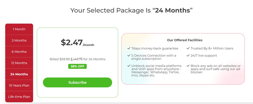Click checkmark next to Block any ads
Image resolution: width=253 pixels, height=104 pixels.
(x=188, y=66)
